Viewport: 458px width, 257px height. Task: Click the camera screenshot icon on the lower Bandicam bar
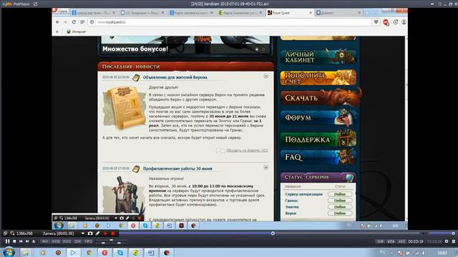pyautogui.click(x=90, y=233)
